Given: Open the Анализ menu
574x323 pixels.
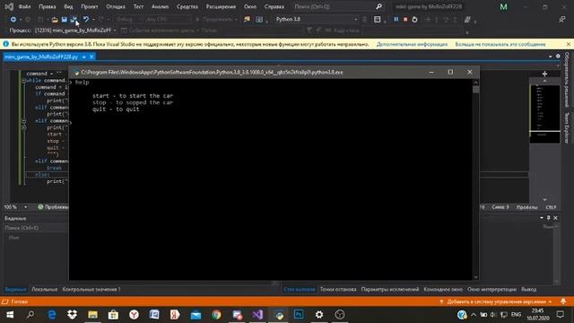Looking at the screenshot, I should (x=160, y=6).
